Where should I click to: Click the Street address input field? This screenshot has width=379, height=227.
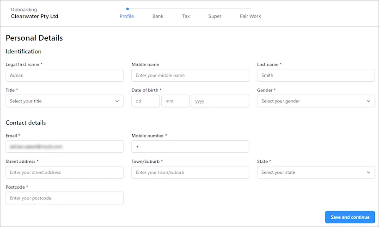coord(65,172)
